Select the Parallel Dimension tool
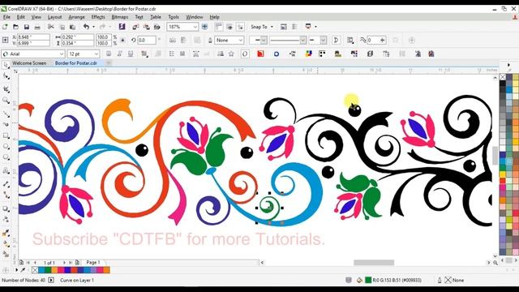Image resolution: width=519 pixels, height=292 pixels. (x=6, y=184)
